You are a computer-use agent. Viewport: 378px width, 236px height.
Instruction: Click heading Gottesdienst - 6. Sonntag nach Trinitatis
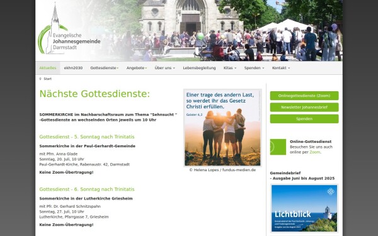tap(87, 189)
